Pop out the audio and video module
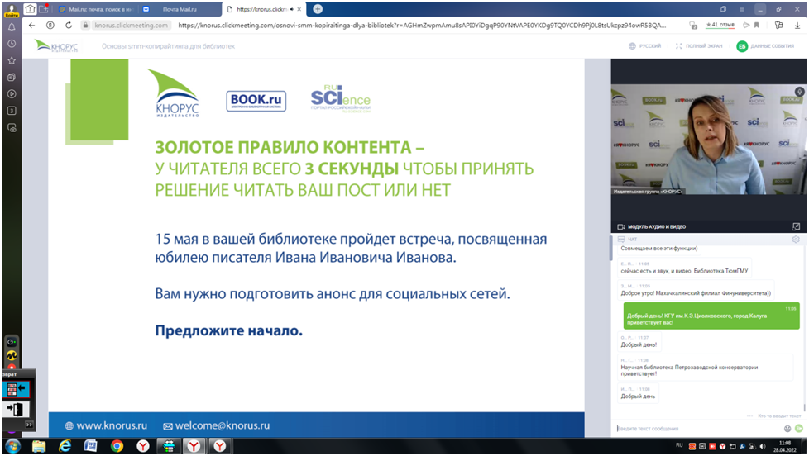The height and width of the screenshot is (456, 809). click(796, 226)
